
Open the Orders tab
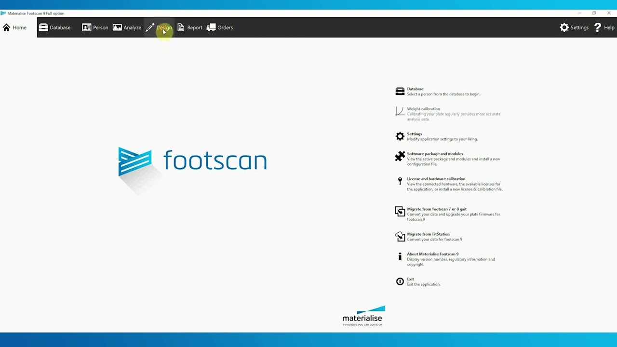[220, 27]
